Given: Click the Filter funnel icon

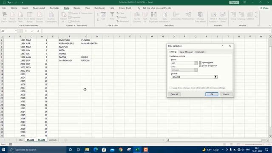Looking at the screenshot, I should point(112,16).
